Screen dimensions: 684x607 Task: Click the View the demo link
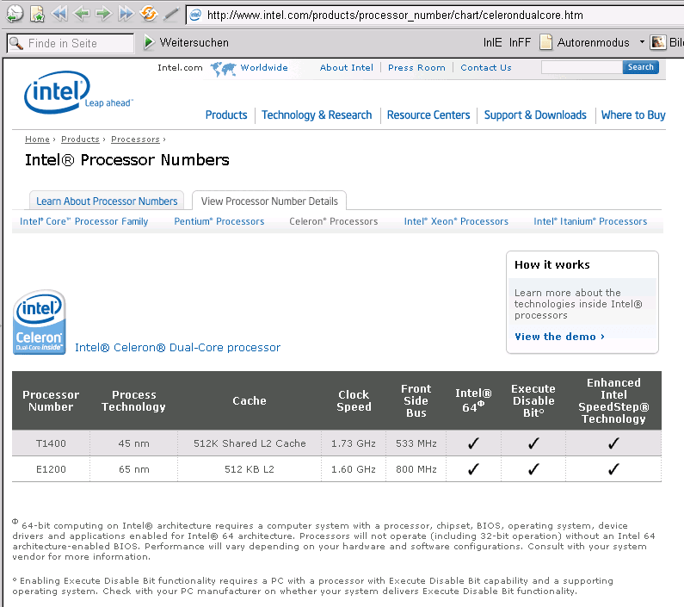point(559,337)
